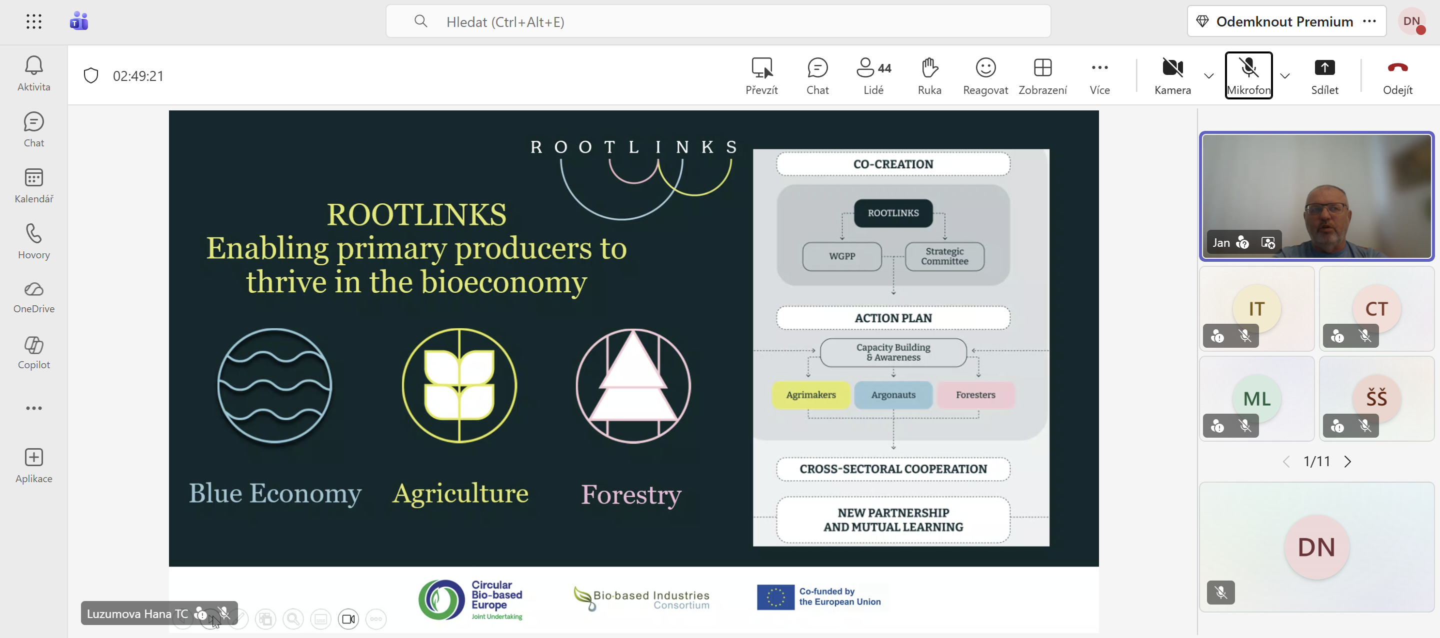Click the Hledat search field
The height and width of the screenshot is (638, 1440).
pos(718,21)
